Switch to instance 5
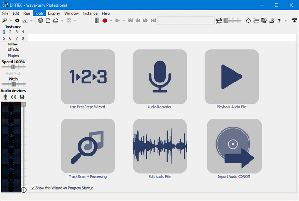Screen dimensions: 299x201 [x=4, y=38]
